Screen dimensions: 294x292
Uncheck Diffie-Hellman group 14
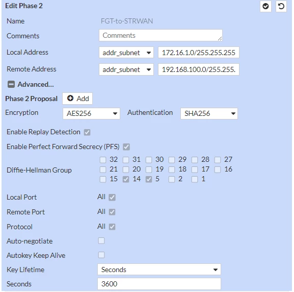click(126, 179)
